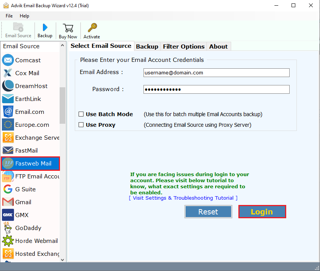
Task: Pick EarthLink from the list
Action: pos(30,99)
